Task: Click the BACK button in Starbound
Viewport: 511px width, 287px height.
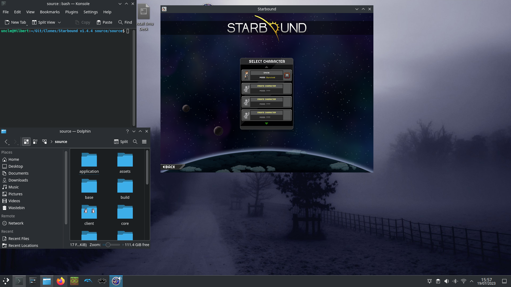Action: [170, 167]
